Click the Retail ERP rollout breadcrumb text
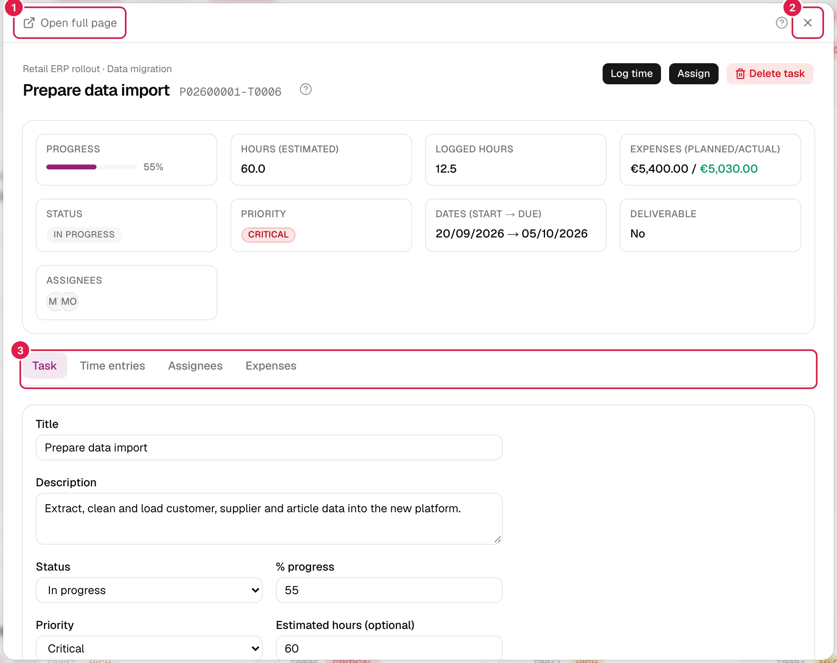837x663 pixels. pyautogui.click(x=61, y=69)
